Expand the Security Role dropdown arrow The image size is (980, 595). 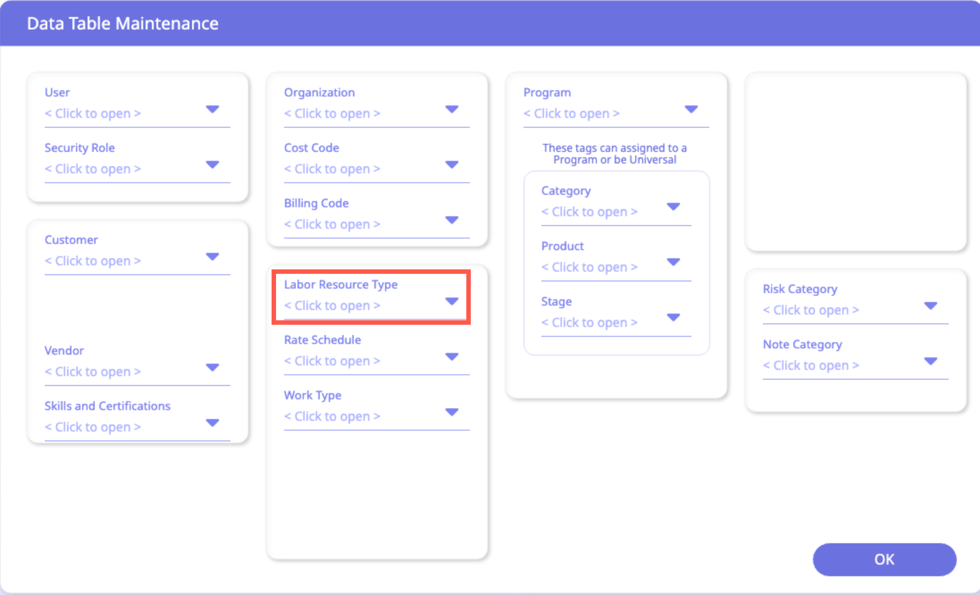[x=212, y=165]
